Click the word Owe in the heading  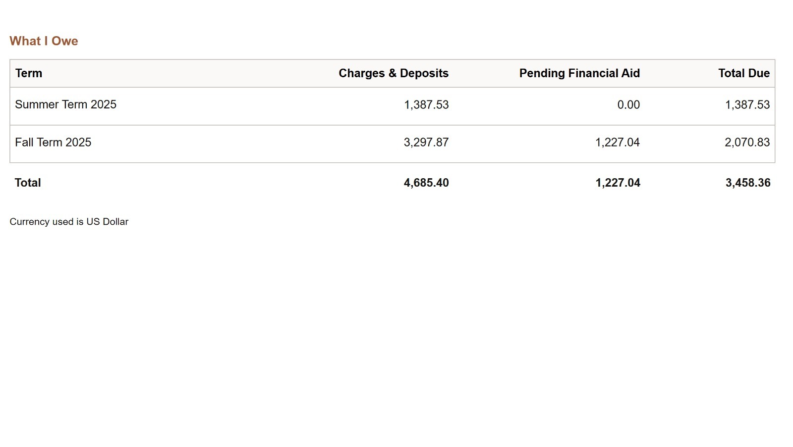65,41
